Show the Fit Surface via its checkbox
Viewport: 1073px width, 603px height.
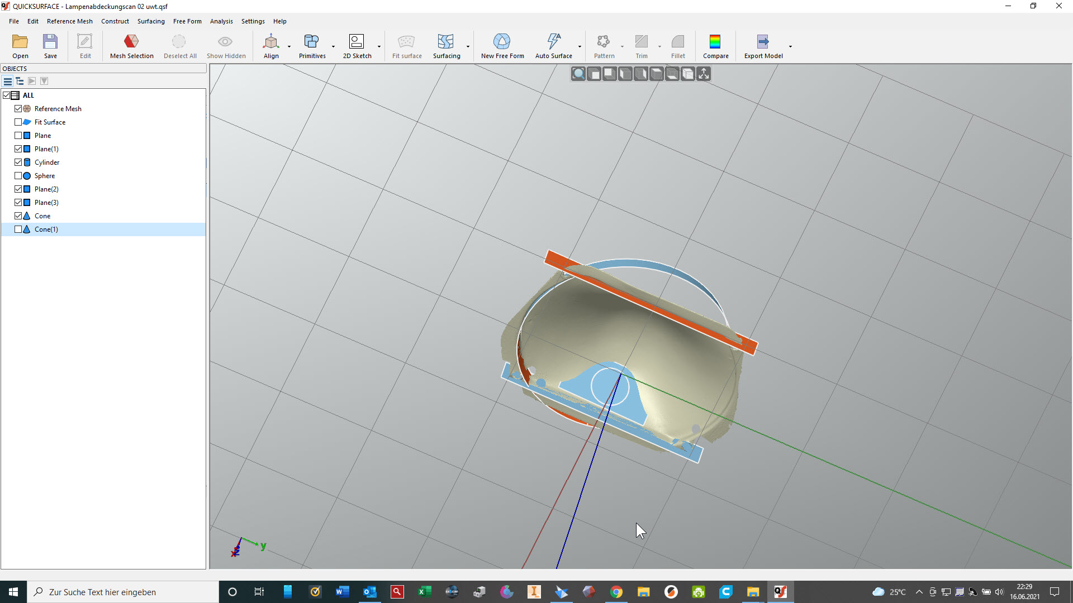pos(18,122)
